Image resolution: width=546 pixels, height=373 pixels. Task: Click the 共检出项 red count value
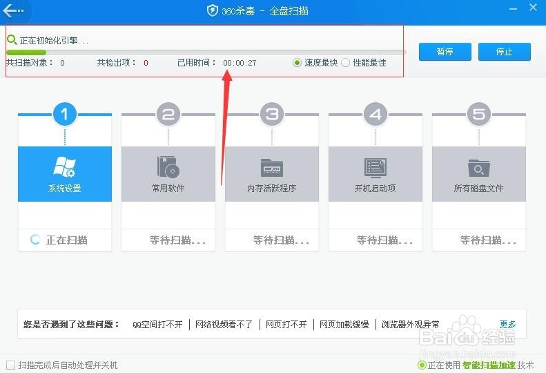pyautogui.click(x=146, y=63)
